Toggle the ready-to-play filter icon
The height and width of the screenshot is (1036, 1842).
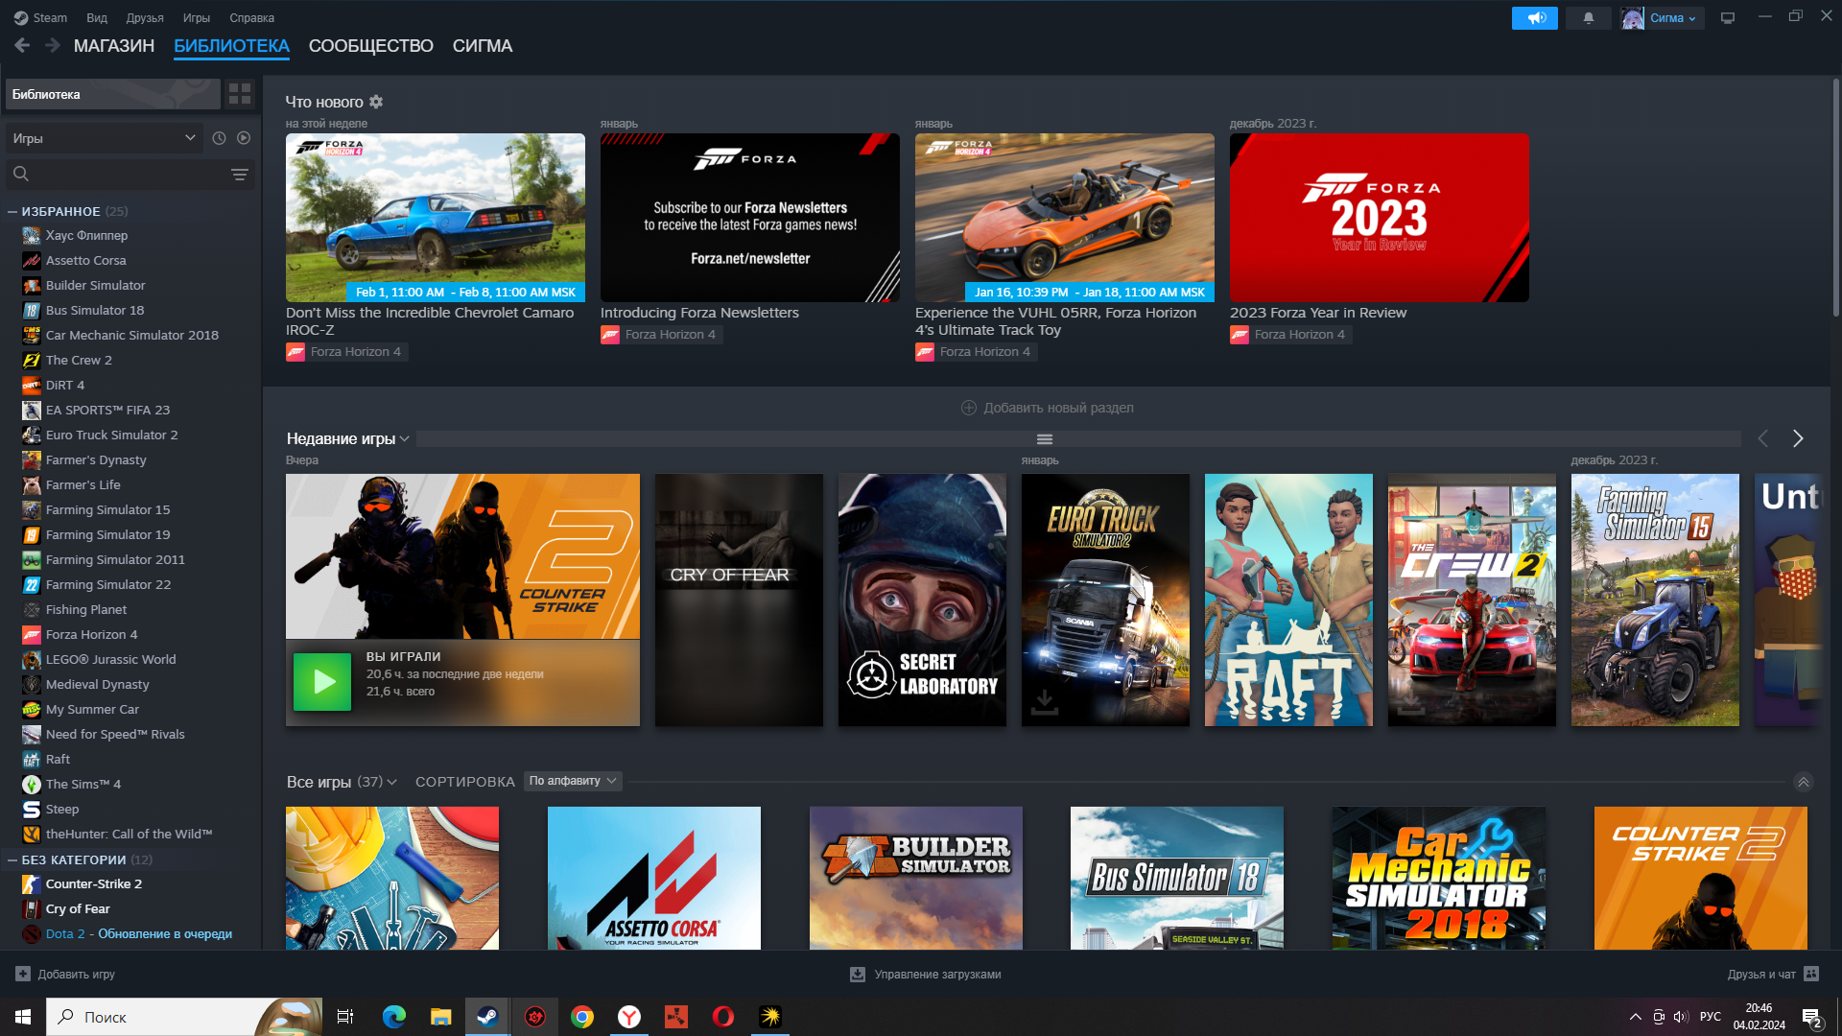[244, 138]
